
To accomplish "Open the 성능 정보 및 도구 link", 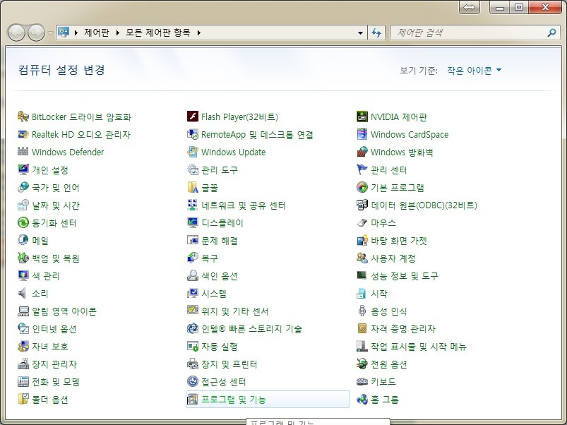I will tap(405, 276).
